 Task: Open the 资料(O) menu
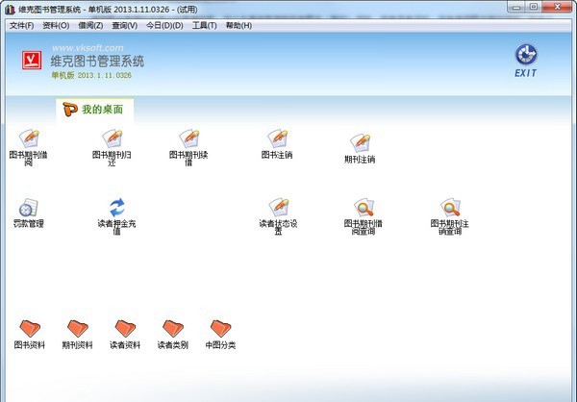pos(56,25)
